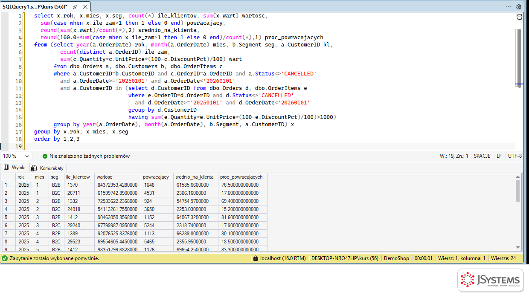Click the 'Nie znaleziono żadnych problemów' status text
The image size is (529, 295).
pyautogui.click(x=90, y=156)
